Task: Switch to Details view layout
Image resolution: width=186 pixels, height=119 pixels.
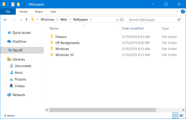Action: coord(175,116)
